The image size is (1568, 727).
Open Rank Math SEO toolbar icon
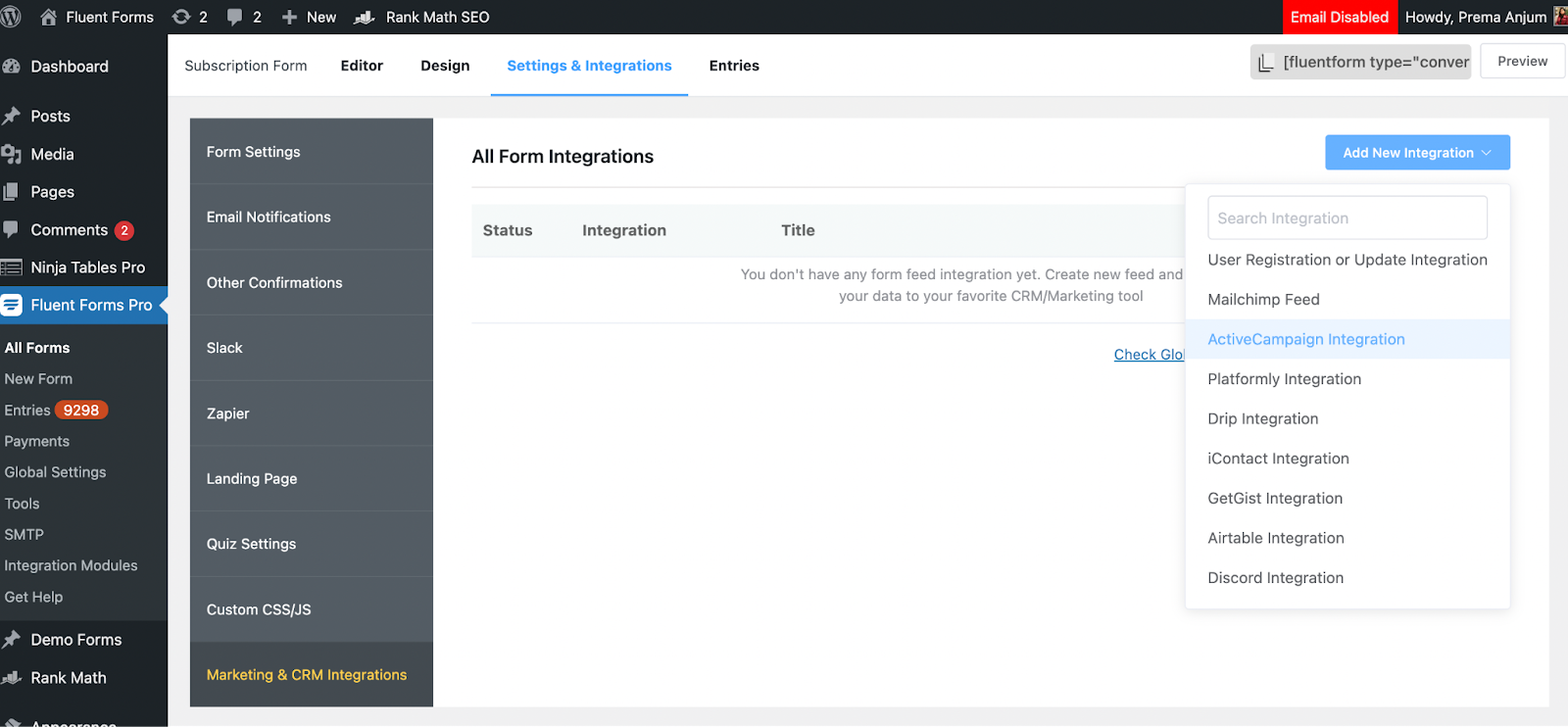tap(365, 17)
